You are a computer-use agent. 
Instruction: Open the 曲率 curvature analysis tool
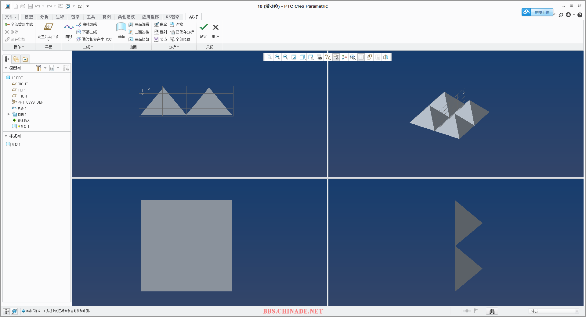[161, 24]
